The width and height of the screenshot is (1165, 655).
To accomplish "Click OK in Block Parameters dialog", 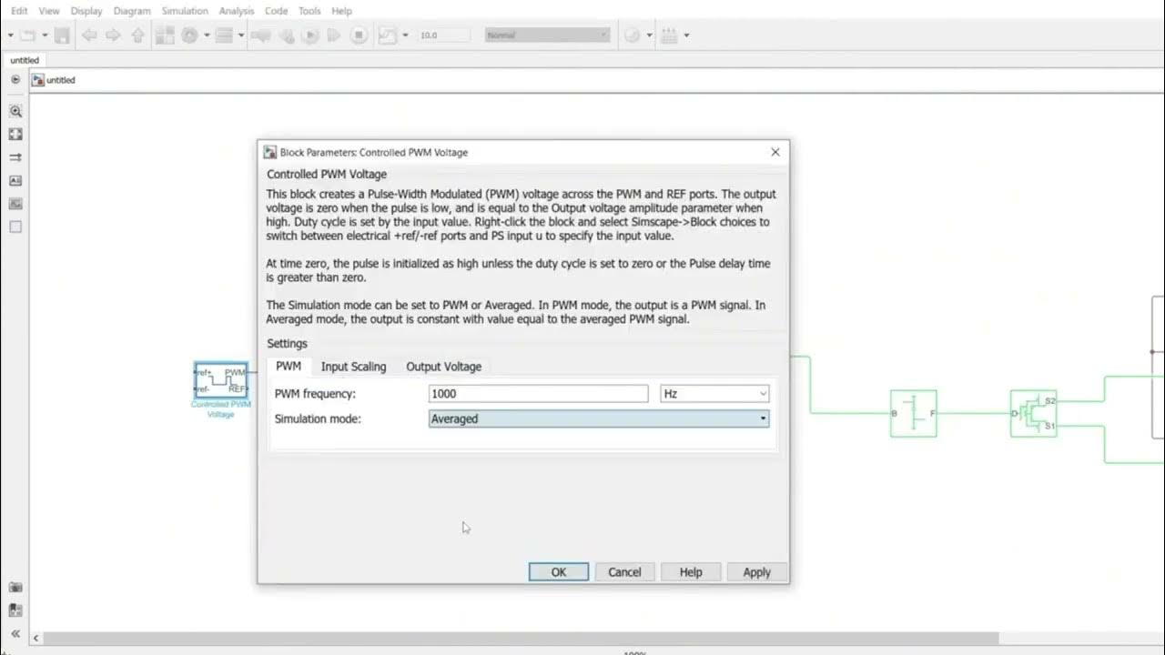I will click(559, 572).
